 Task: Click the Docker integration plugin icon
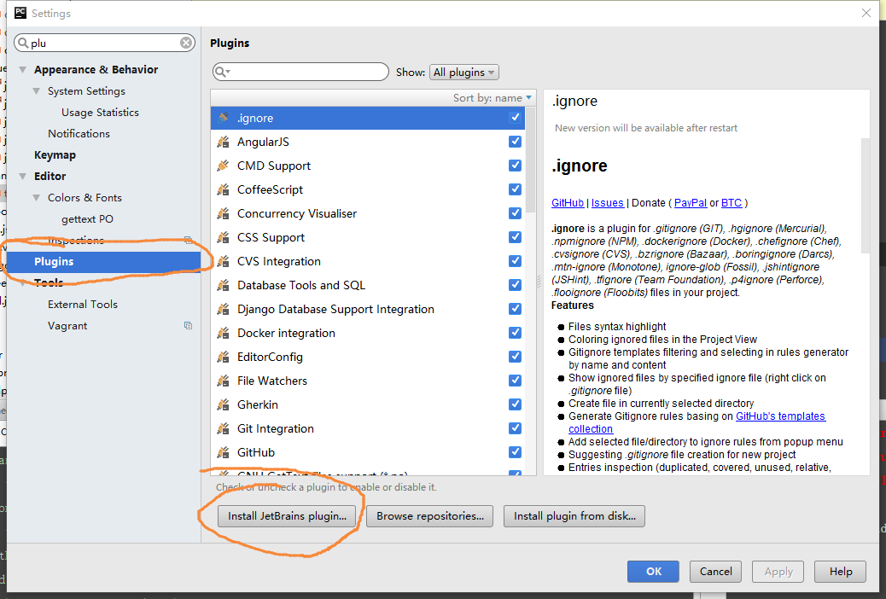(x=223, y=333)
